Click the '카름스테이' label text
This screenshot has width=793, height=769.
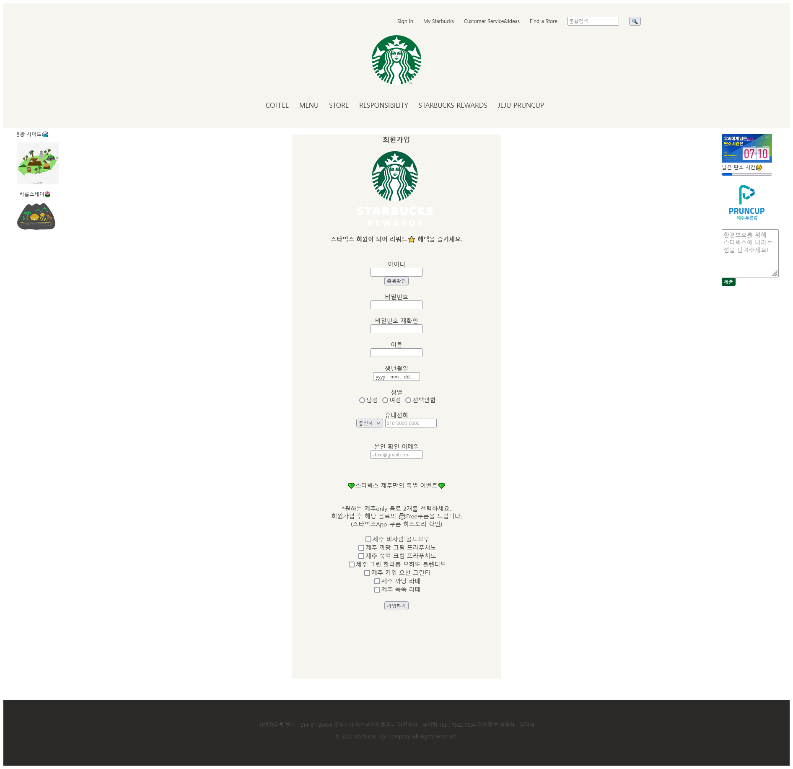(x=32, y=194)
